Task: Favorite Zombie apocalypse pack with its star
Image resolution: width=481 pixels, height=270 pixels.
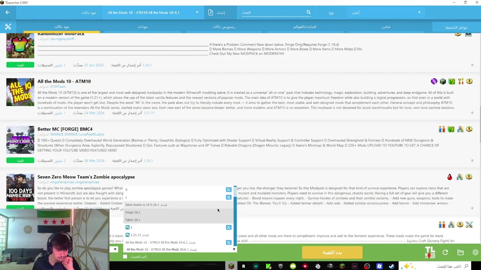Action: point(472,208)
